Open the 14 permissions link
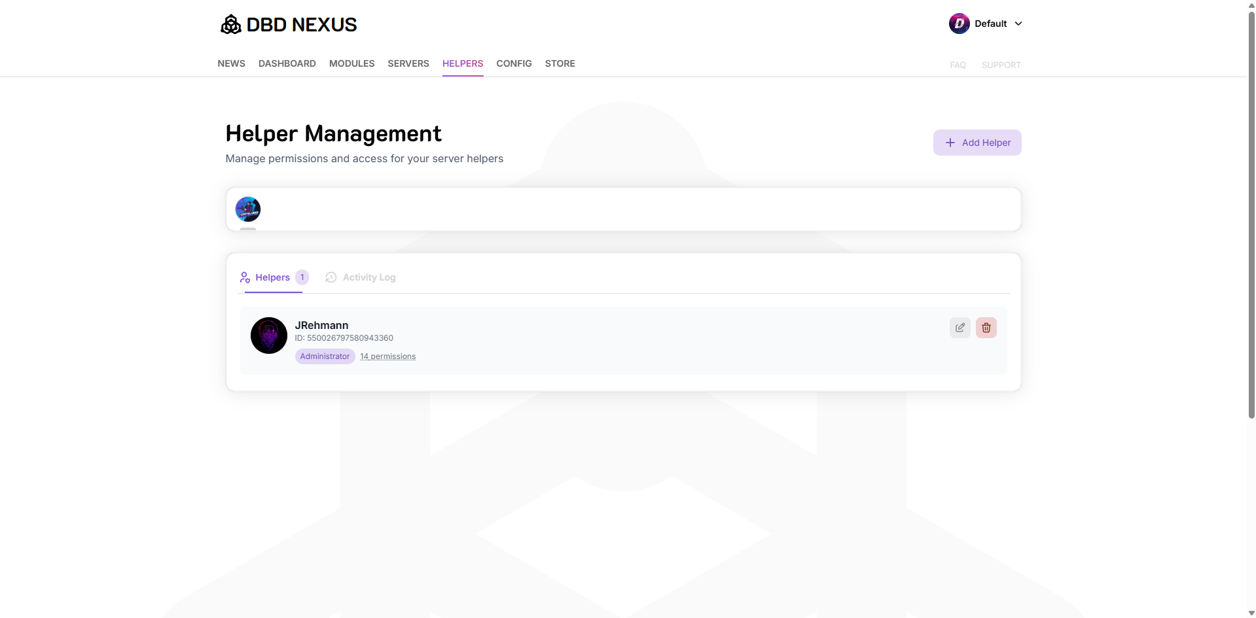This screenshot has height=618, width=1256. pos(387,356)
